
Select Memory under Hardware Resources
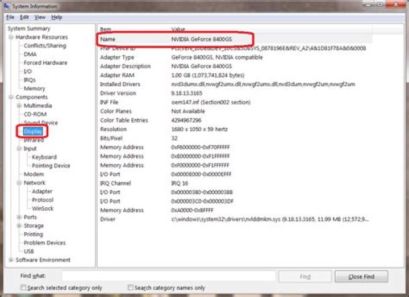pos(34,89)
